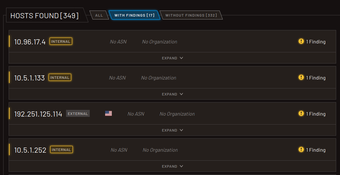Screen dimensions: 340x175
Task: Open the 1 Finding link for 10.5.1.133
Action: 316,78
